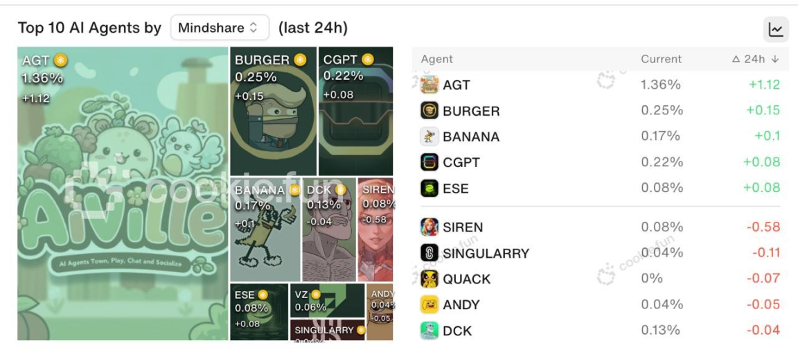
Task: Click the AGT agent icon in the table
Action: coord(429,85)
